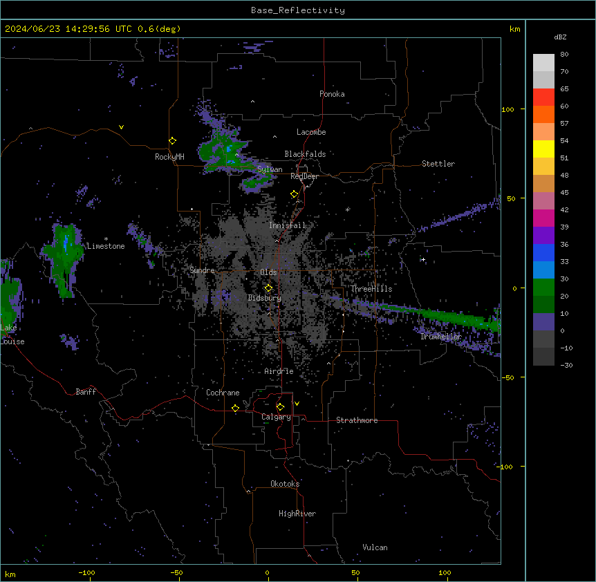
Task: Click the 0.6(deg) elevation angle text
Action: [x=159, y=29]
